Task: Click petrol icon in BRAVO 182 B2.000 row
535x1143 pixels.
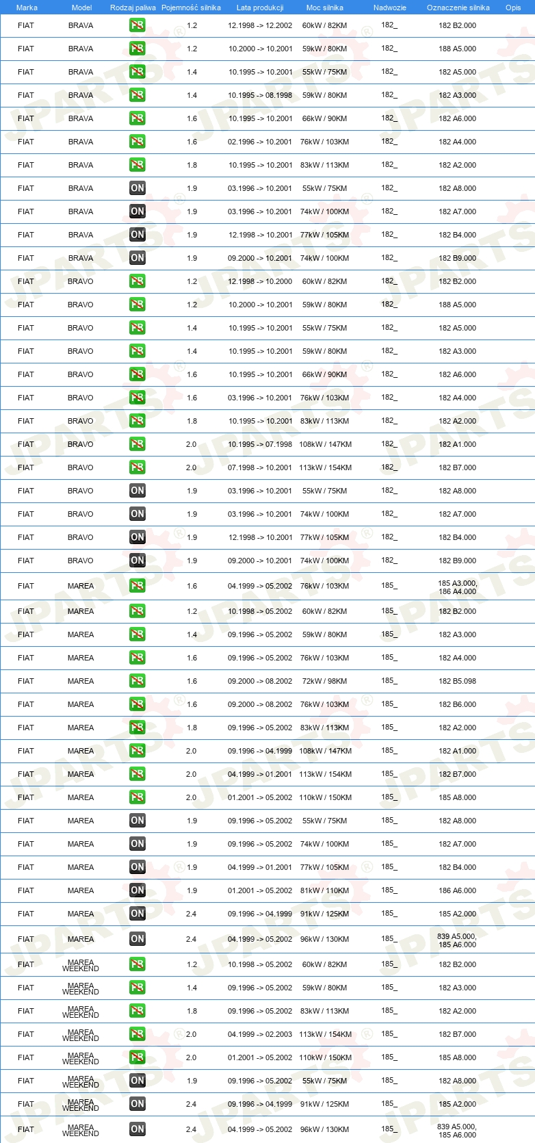Action: [138, 281]
